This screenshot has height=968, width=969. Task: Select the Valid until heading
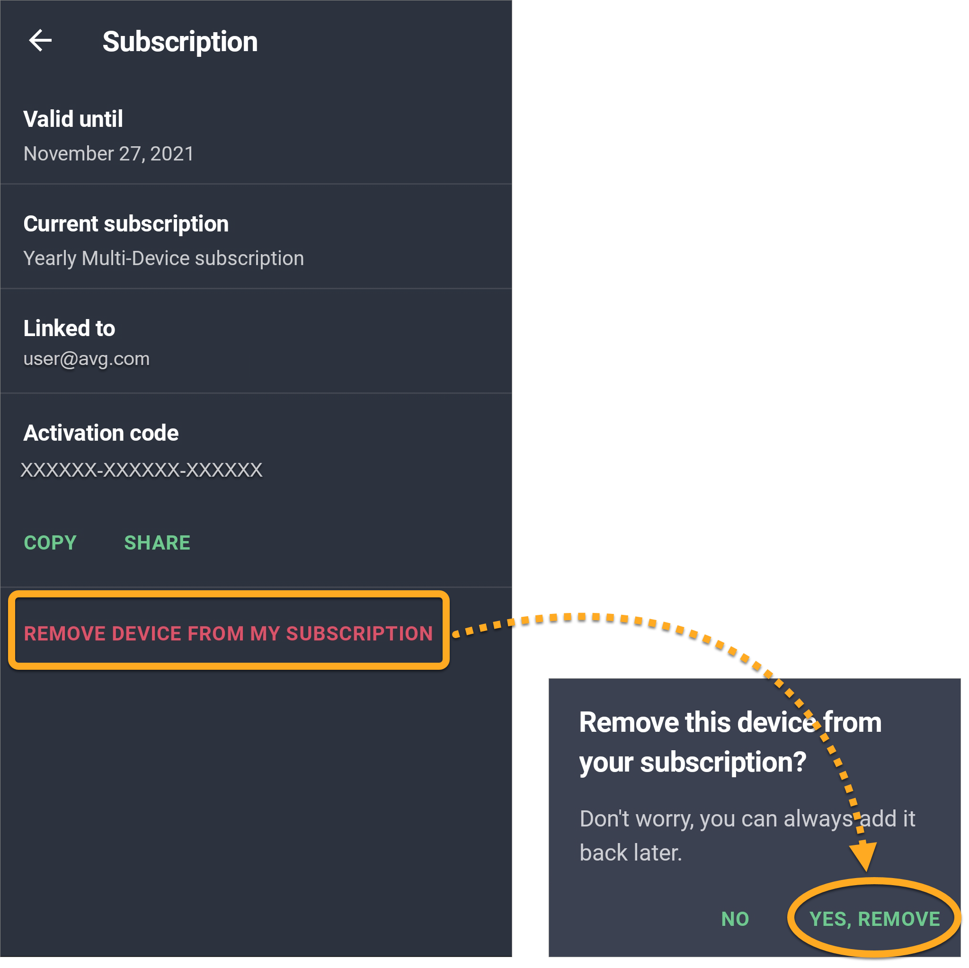pyautogui.click(x=73, y=119)
